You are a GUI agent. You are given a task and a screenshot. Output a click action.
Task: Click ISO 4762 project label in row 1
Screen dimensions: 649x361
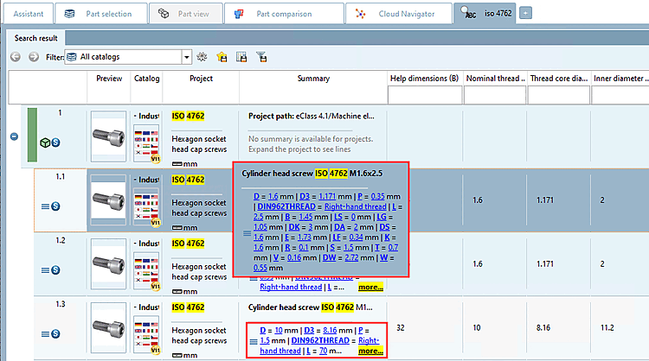pyautogui.click(x=188, y=116)
